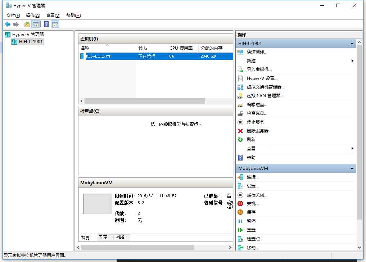The image size is (366, 262).
Task: Open the 文件(F) menu
Action: (13, 15)
